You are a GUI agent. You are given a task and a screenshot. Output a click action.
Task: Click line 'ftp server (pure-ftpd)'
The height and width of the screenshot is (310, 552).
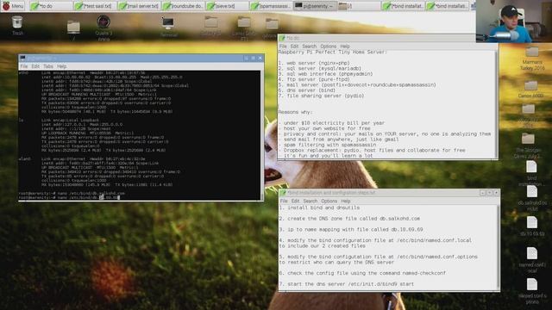pos(314,79)
